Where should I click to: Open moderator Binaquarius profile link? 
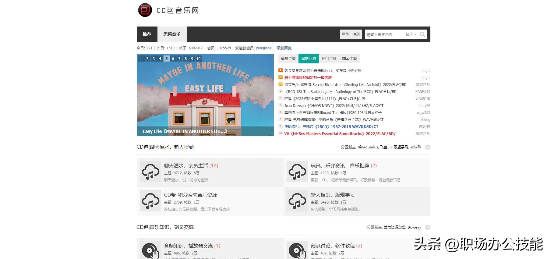[x=368, y=147]
